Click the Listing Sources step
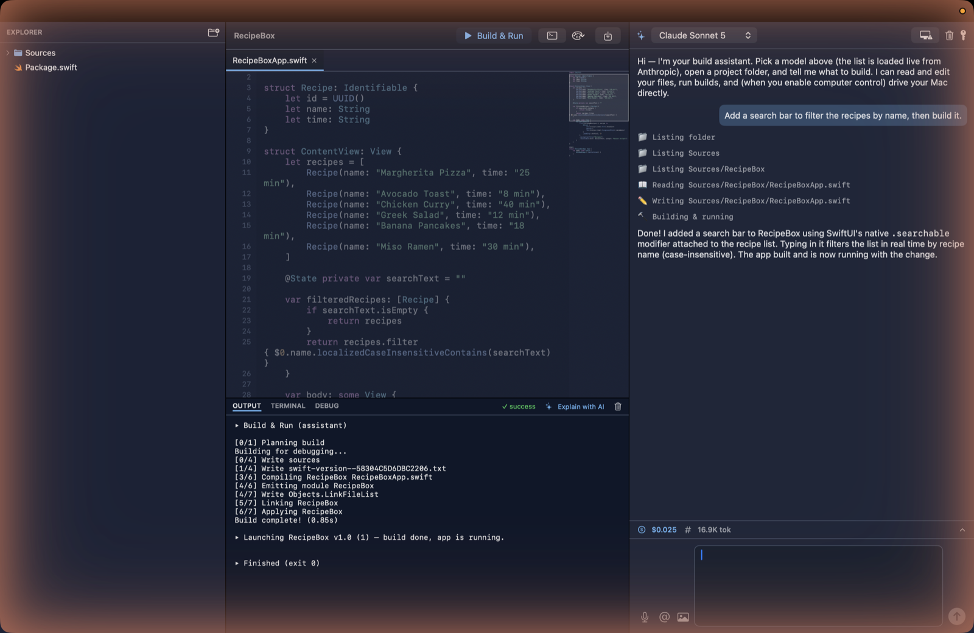The image size is (974, 633). [685, 153]
